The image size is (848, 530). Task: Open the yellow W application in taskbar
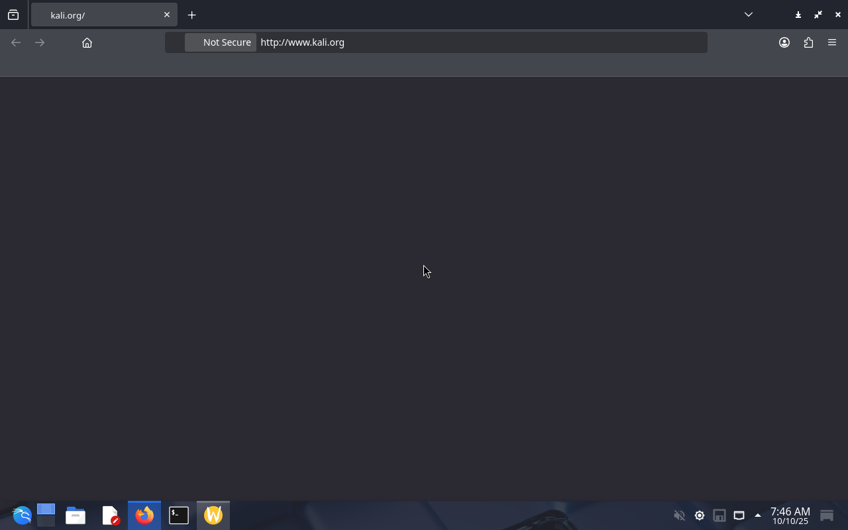click(x=213, y=515)
